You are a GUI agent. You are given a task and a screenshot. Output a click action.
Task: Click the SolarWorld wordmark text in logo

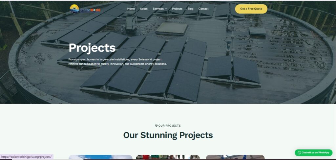click(90, 10)
